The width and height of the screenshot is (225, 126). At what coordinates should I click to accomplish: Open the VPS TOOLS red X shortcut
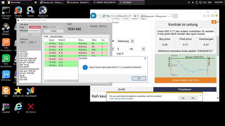point(31,108)
